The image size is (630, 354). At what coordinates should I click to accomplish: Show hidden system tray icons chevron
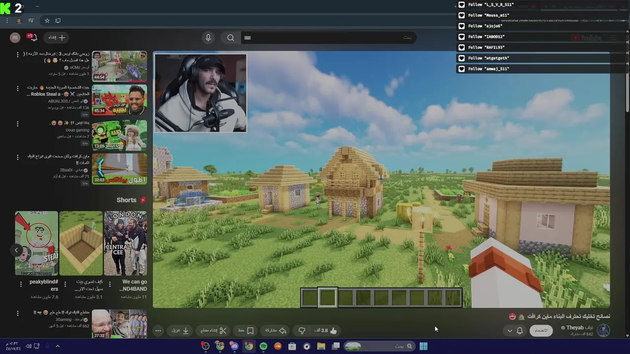58,346
